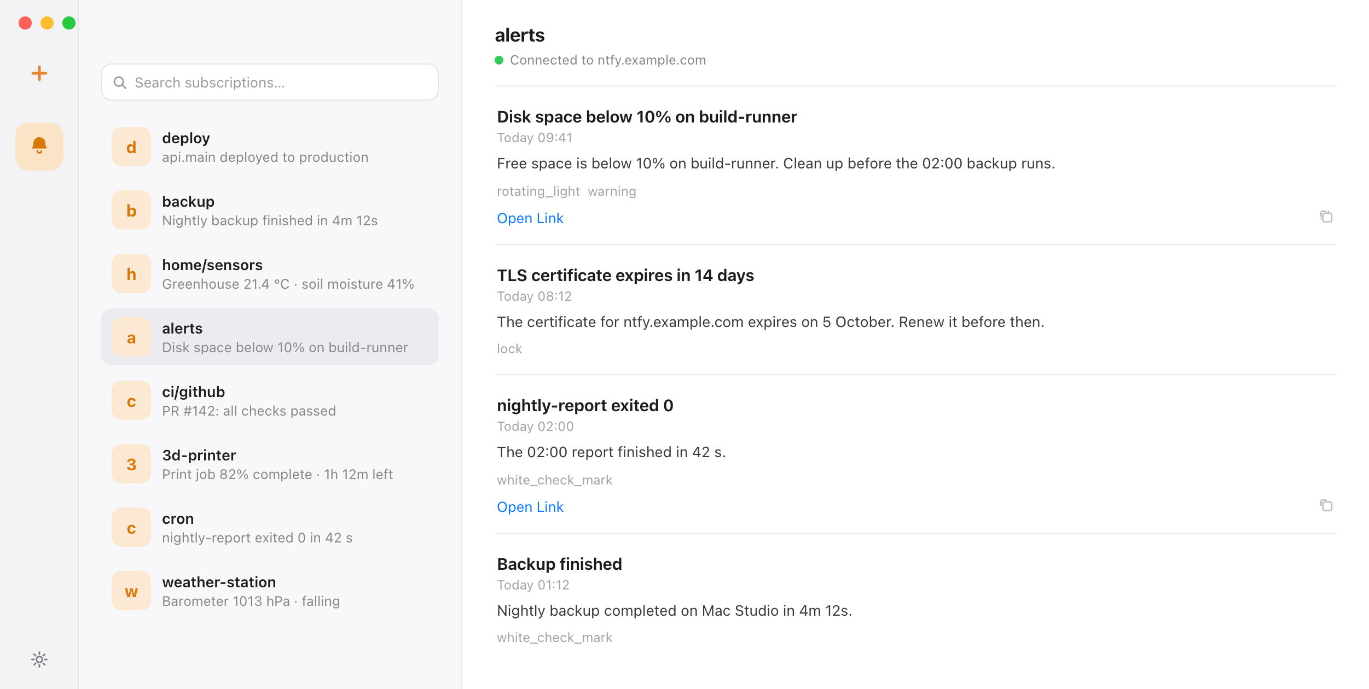
Task: Click 'TLS certificate expires in 14 days' title
Action: coord(625,275)
